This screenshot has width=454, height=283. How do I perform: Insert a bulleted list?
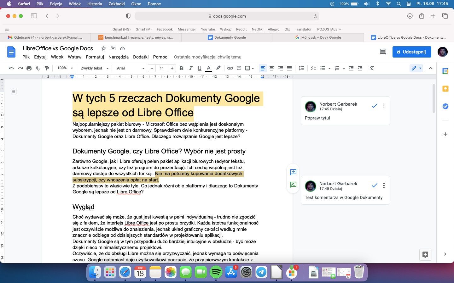pyautogui.click(x=323, y=68)
